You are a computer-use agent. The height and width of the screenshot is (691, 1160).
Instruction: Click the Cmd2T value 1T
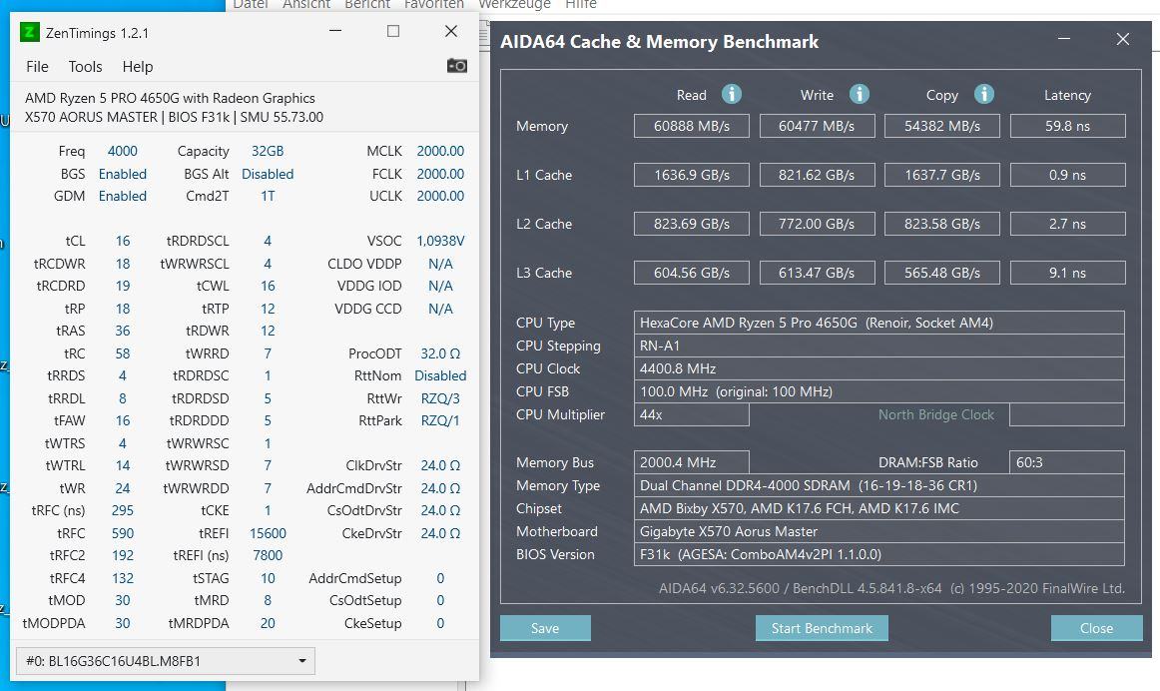tap(268, 196)
